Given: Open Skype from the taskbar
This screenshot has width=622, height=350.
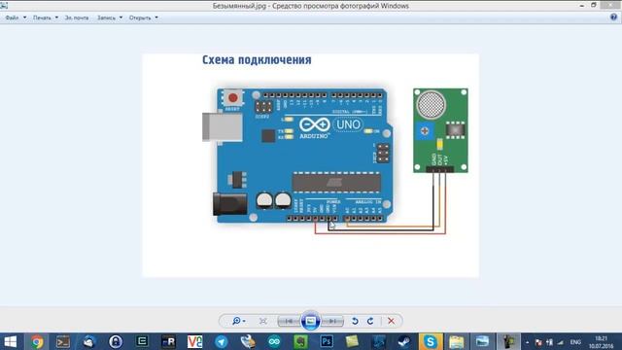Looking at the screenshot, I should (x=431, y=341).
